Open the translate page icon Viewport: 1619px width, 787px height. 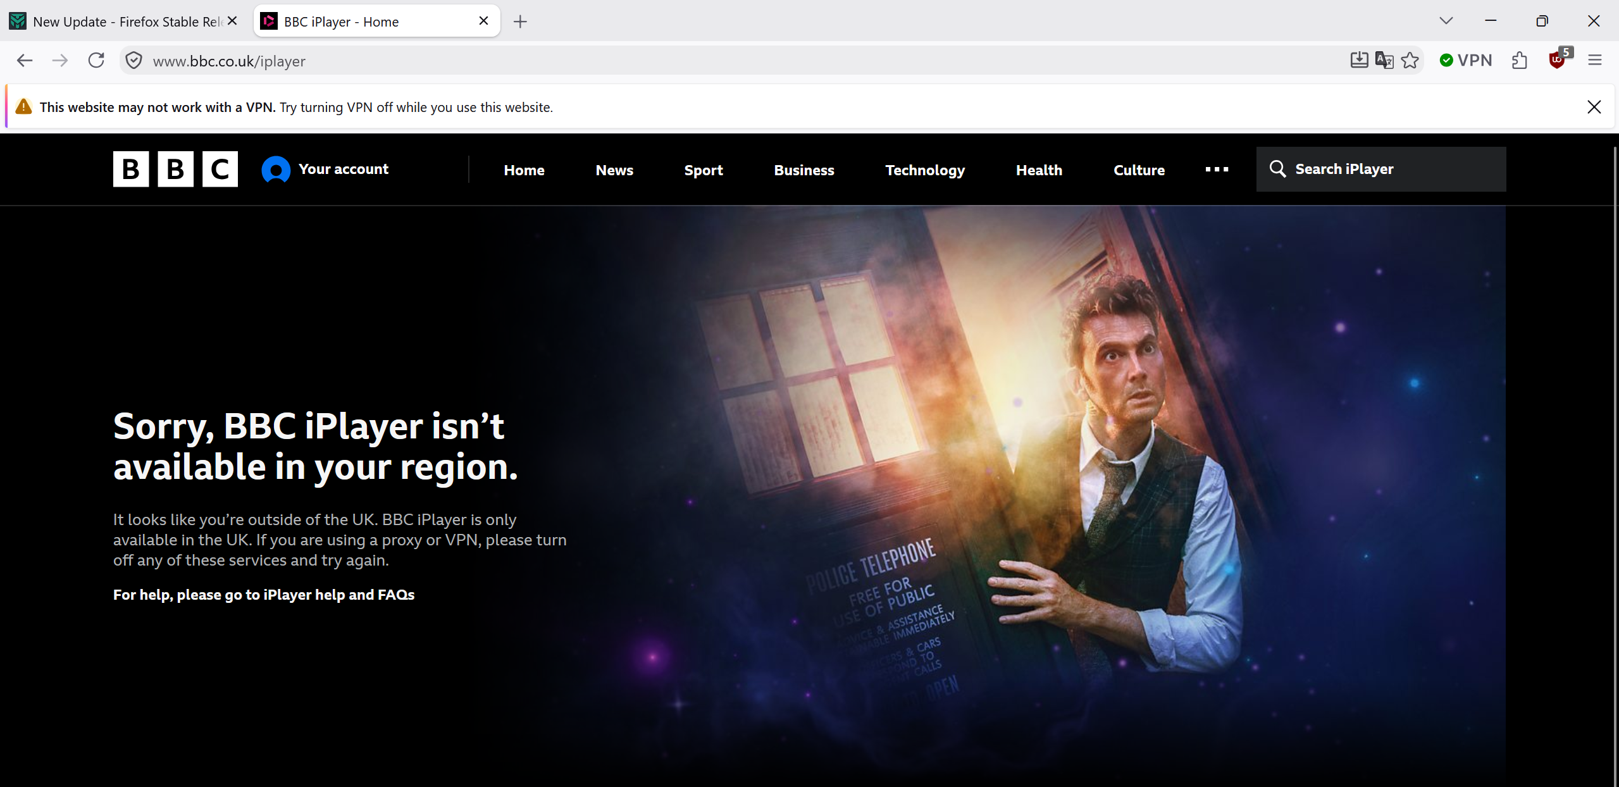pyautogui.click(x=1384, y=61)
